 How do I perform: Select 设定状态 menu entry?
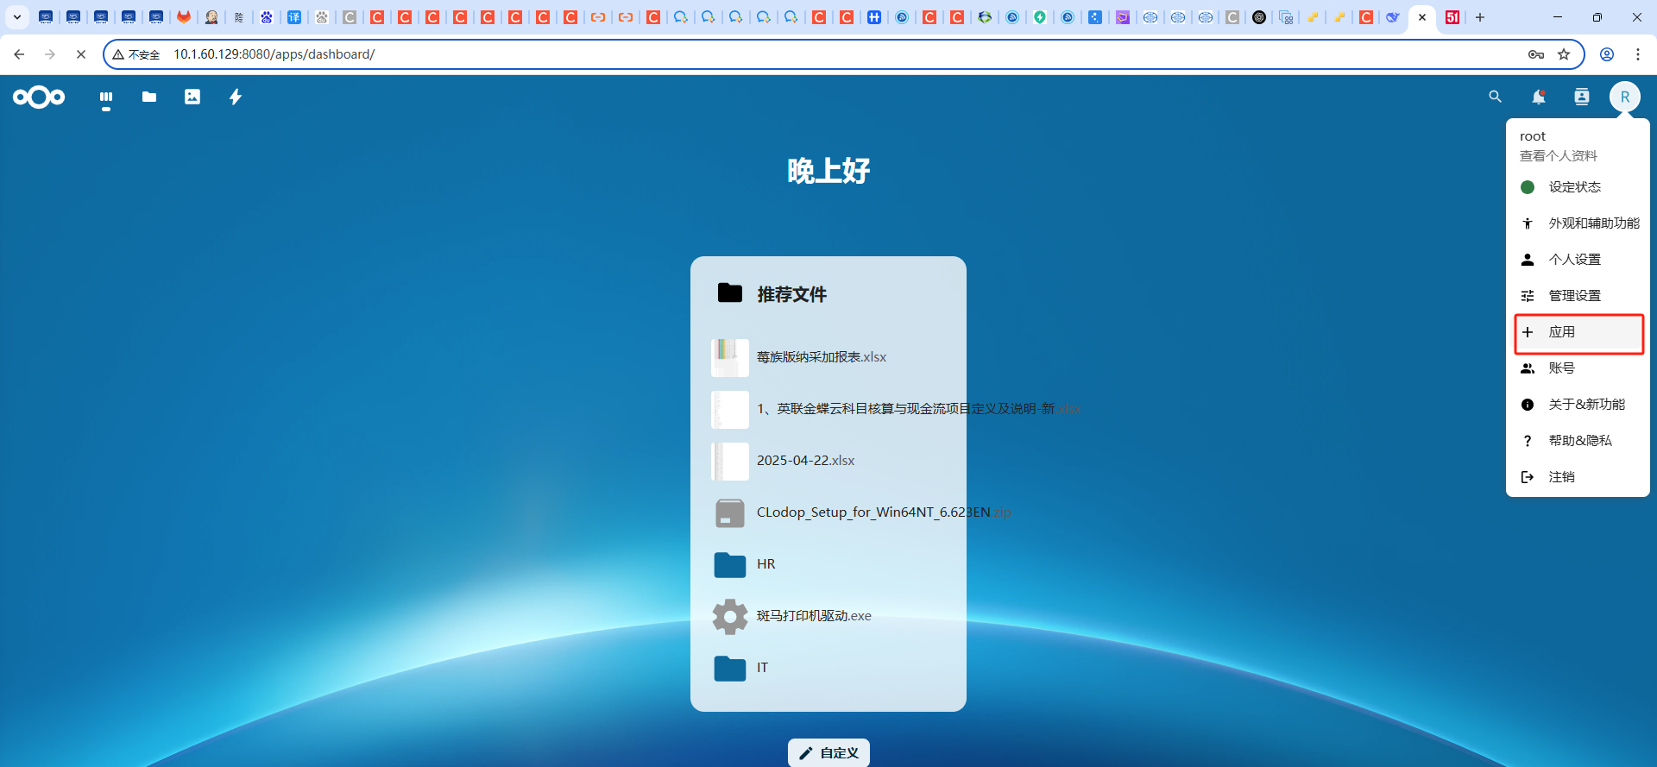[1578, 187]
